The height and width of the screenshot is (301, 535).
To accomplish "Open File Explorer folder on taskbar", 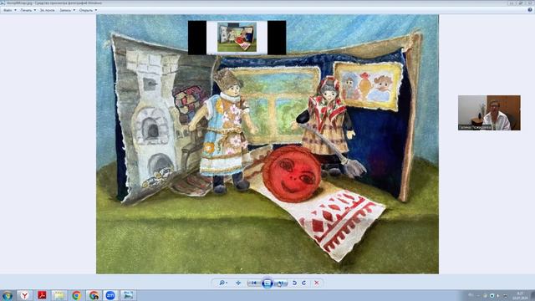I will coord(59,295).
